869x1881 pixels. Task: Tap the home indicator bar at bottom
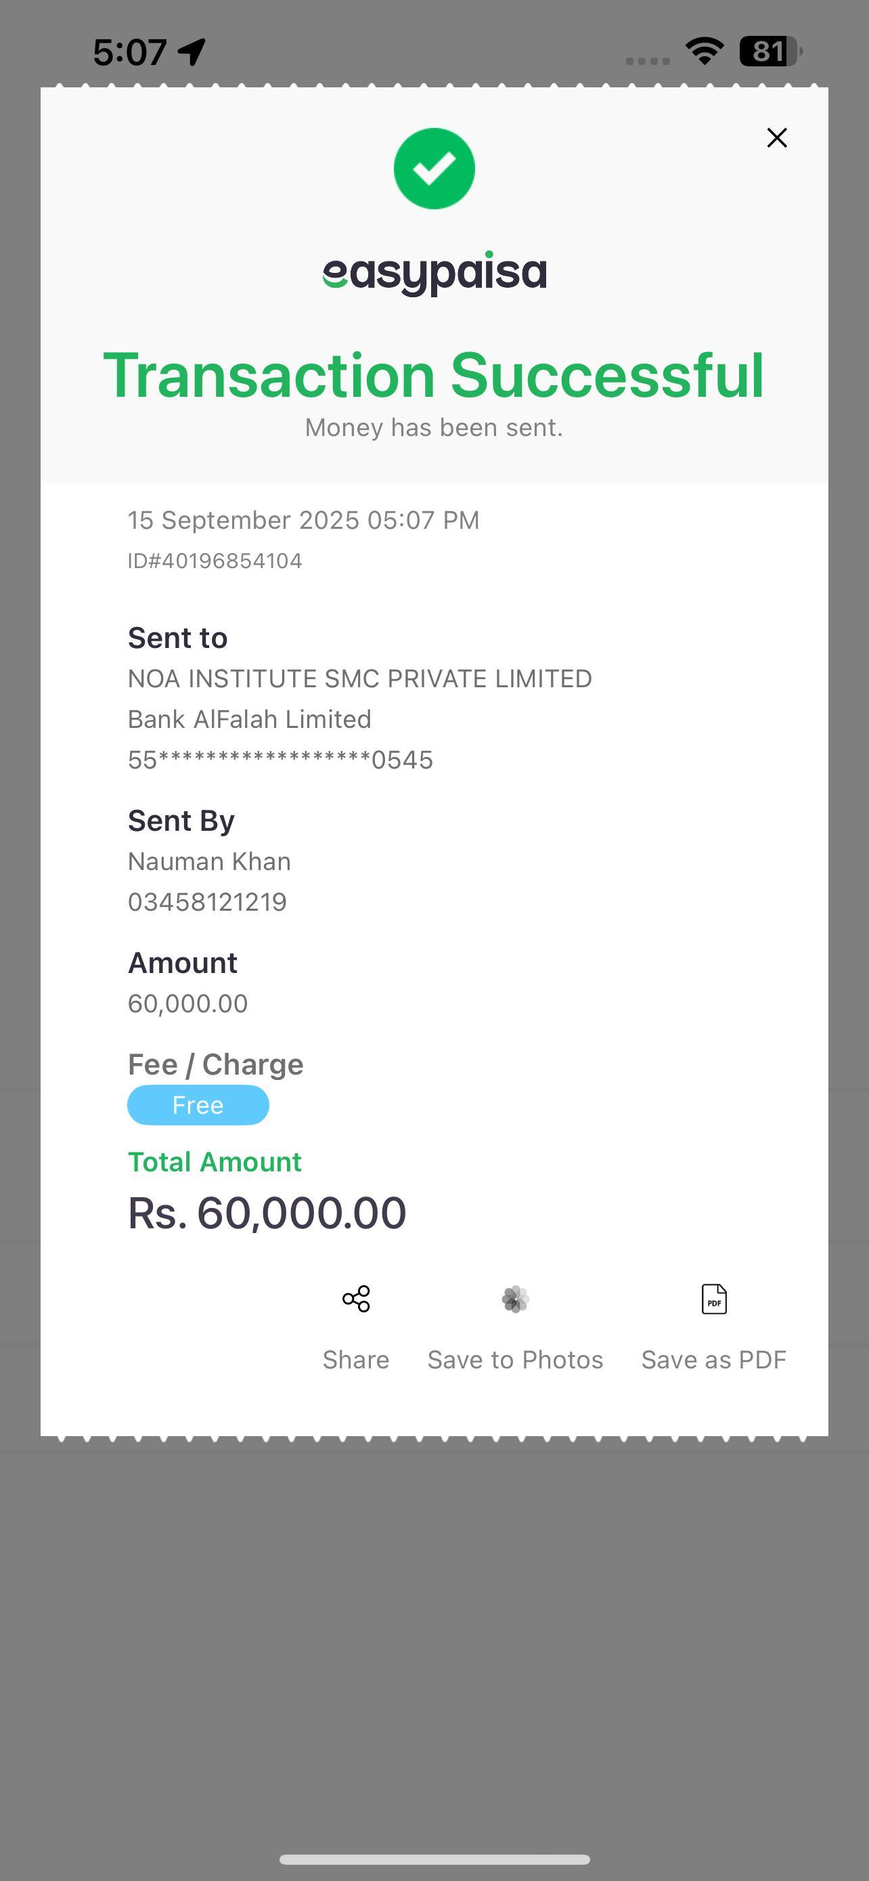click(x=434, y=1859)
